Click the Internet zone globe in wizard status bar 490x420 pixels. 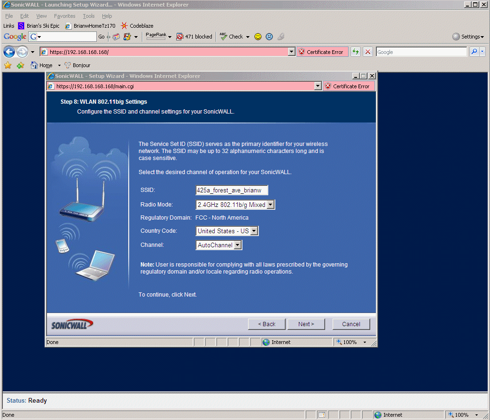[266, 342]
